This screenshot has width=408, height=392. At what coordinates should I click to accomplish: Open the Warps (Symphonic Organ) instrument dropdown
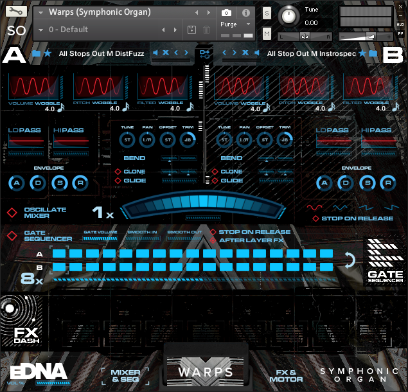coord(41,12)
